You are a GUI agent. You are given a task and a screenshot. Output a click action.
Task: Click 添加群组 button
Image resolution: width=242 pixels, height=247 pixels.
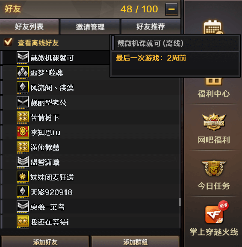tap(136, 241)
